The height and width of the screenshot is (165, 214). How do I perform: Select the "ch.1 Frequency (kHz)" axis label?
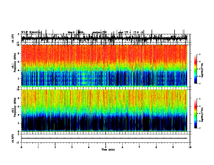(14, 66)
